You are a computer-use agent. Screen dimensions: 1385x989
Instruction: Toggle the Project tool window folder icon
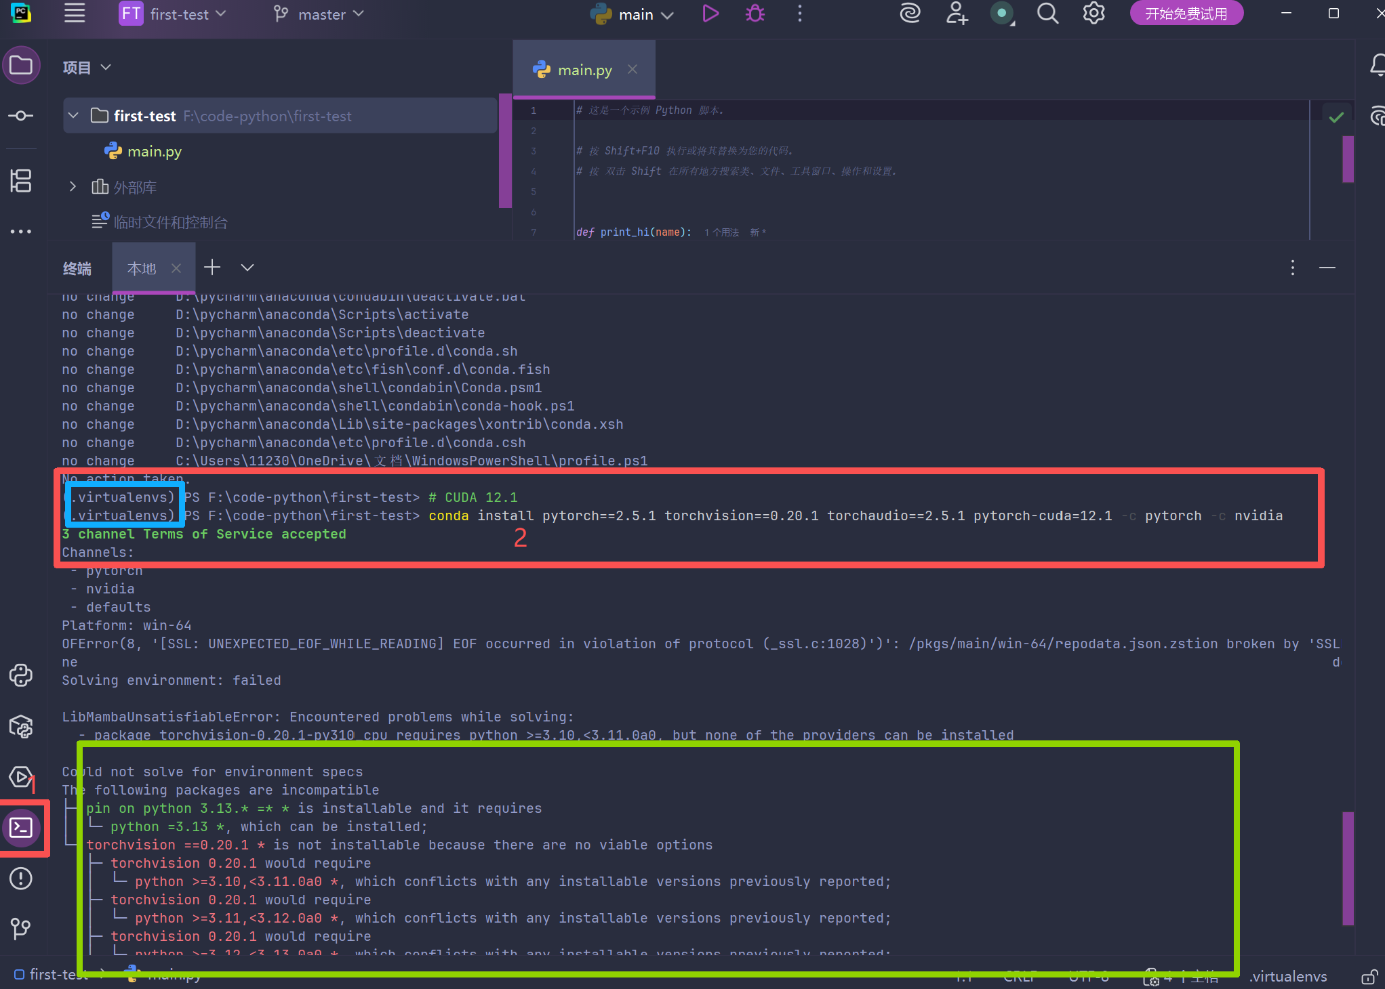[21, 66]
